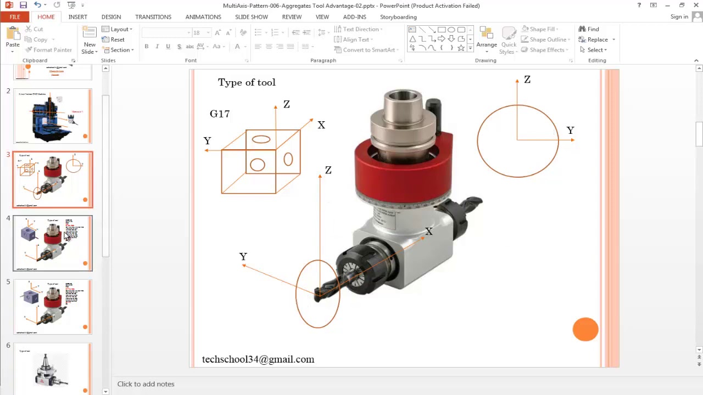Switch to the DESIGN tab

coord(111,17)
